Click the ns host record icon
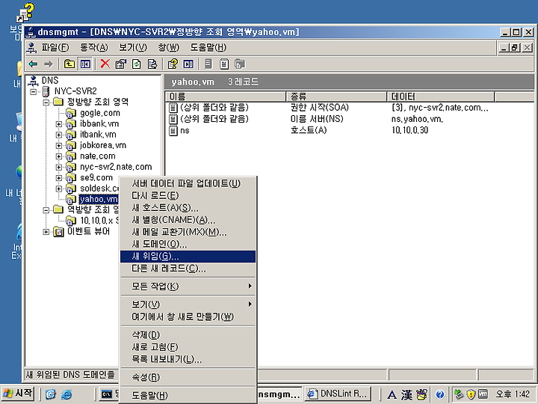The image size is (538, 404). (x=173, y=130)
